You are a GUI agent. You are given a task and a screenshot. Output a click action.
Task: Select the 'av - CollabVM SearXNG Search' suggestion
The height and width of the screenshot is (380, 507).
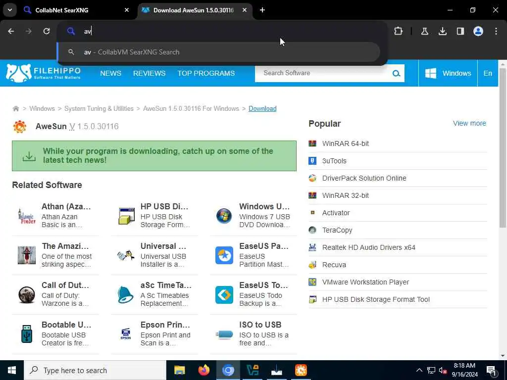click(x=218, y=52)
